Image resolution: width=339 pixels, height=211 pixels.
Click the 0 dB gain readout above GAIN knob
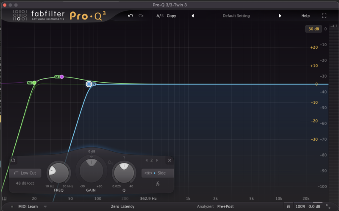(x=92, y=151)
